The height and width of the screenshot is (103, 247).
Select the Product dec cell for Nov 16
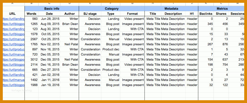(111, 49)
